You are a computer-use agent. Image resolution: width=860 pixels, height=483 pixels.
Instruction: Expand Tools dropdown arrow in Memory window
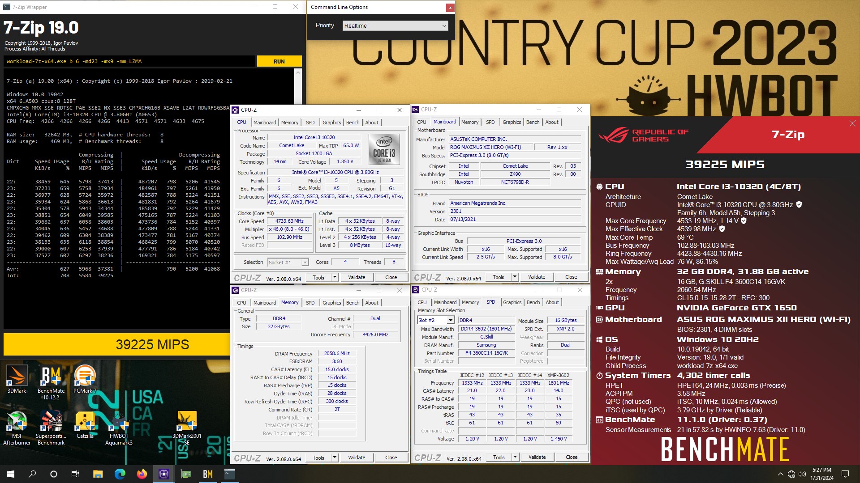pyautogui.click(x=335, y=458)
